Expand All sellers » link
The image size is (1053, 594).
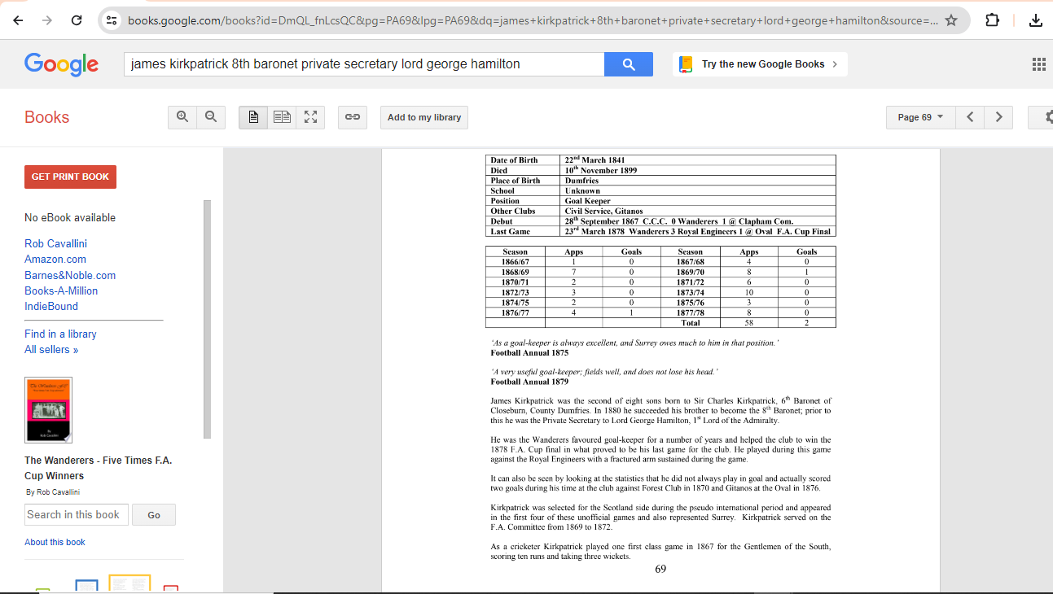pyautogui.click(x=51, y=349)
